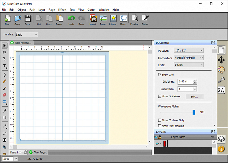Select the Zoom magnifier tool
Image resolution: width=228 pixels, height=163 pixels.
click(5, 147)
